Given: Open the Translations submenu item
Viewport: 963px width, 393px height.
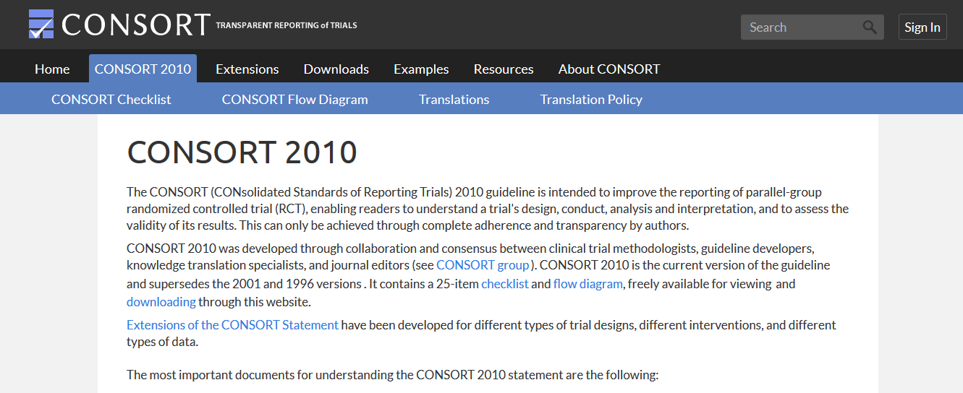Looking at the screenshot, I should click(454, 100).
